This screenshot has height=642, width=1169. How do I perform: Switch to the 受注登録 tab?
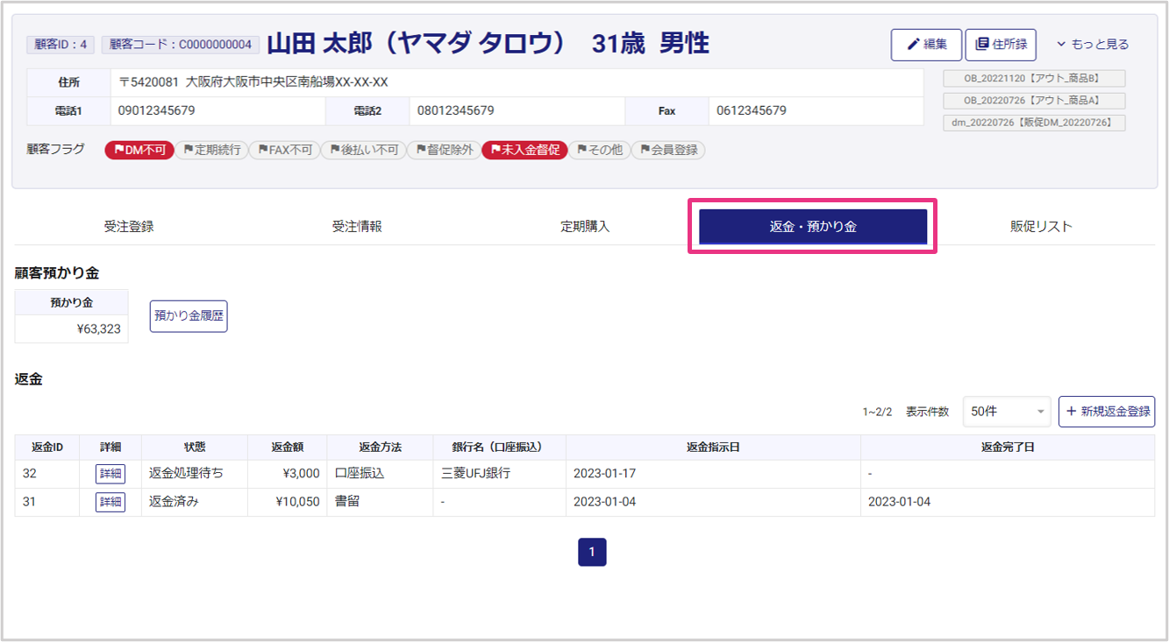129,227
